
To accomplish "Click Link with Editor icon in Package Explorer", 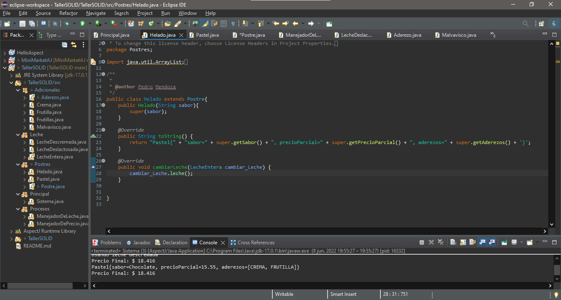I will 74,45.
